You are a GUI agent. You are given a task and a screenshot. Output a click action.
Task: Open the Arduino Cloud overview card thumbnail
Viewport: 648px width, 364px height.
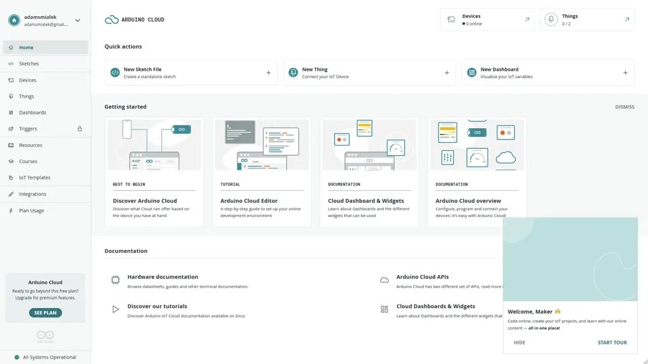click(x=477, y=145)
